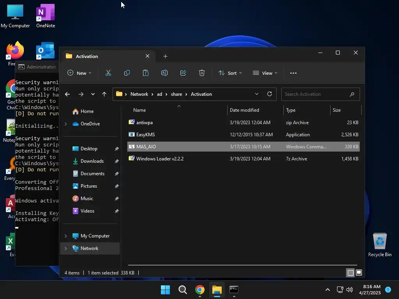
Task: Select Windows Loader v2.2.2 archive
Action: point(243,159)
